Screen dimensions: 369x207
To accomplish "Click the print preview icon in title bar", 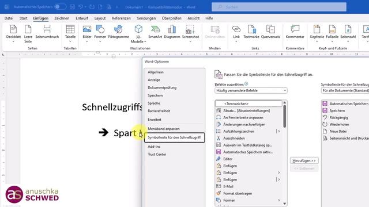I will [x=109, y=7].
